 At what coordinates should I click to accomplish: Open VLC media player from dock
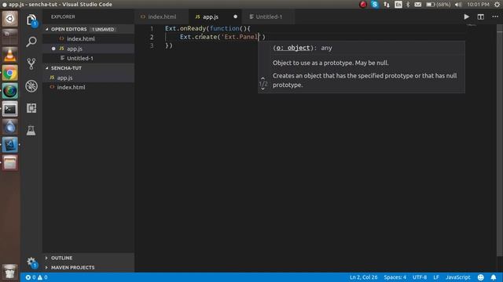coord(10,55)
